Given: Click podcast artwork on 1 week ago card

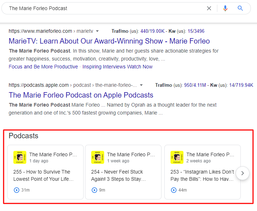Looking at the screenshot, I should click(x=98, y=157).
